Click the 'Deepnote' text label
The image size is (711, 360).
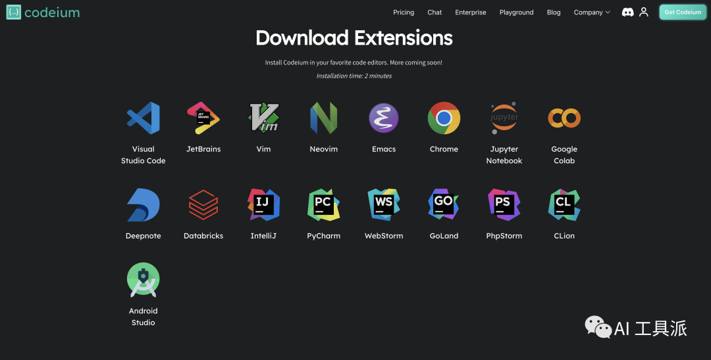tap(144, 236)
